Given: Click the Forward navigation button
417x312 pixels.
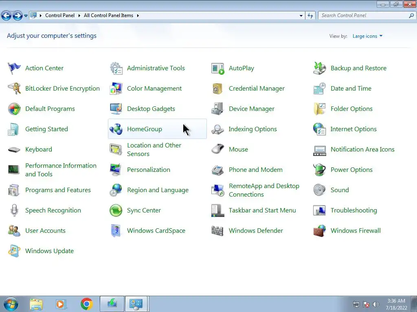Looking at the screenshot, I should pyautogui.click(x=18, y=16).
